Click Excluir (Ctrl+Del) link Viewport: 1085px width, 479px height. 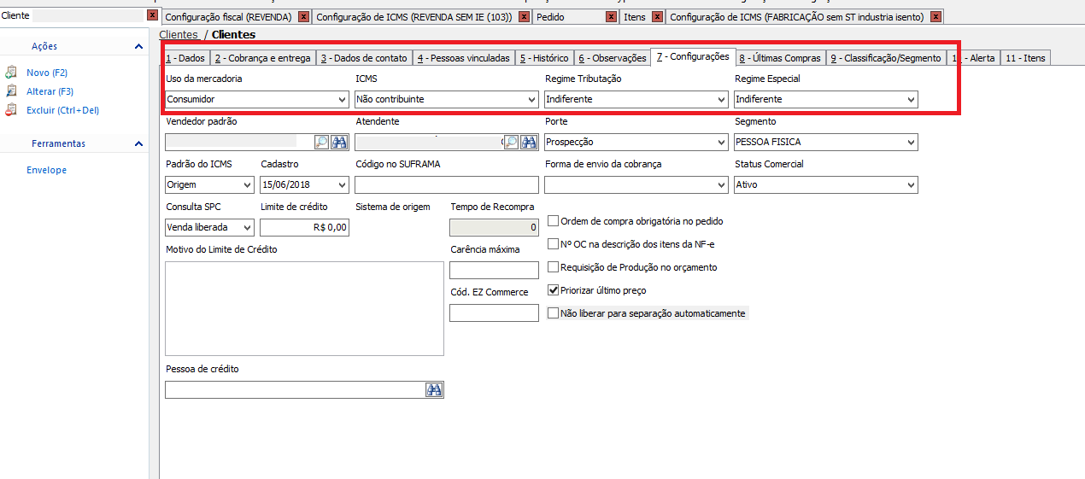click(x=63, y=110)
